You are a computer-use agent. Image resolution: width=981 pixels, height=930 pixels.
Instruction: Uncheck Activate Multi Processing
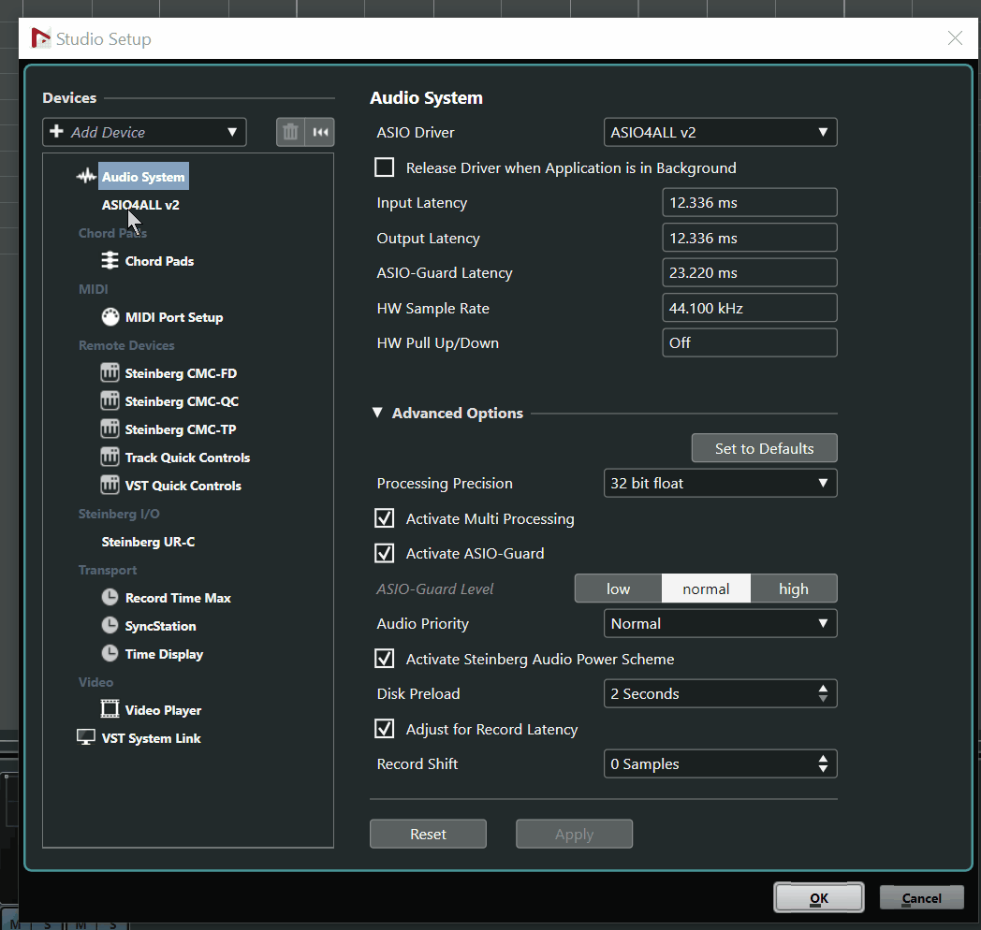coord(384,518)
